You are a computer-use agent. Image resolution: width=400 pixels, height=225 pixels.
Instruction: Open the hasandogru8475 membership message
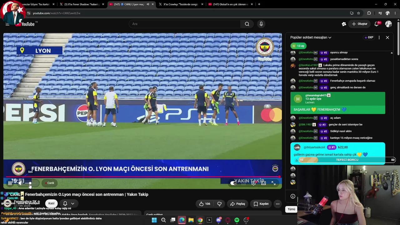[338, 103]
